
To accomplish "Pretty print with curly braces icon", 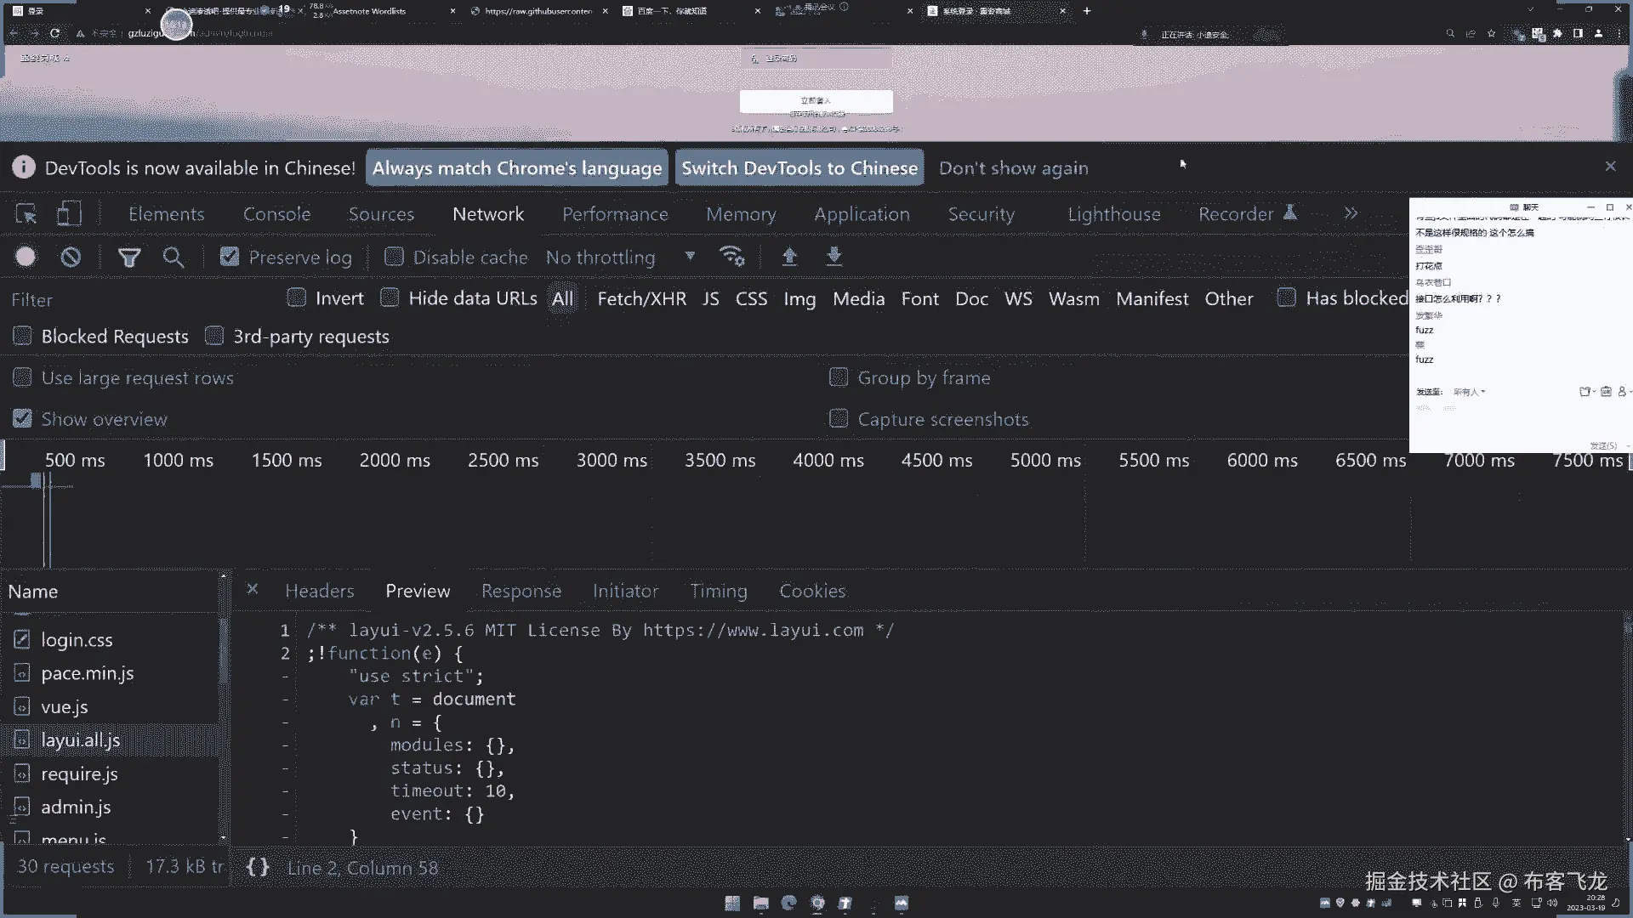I will (x=258, y=867).
